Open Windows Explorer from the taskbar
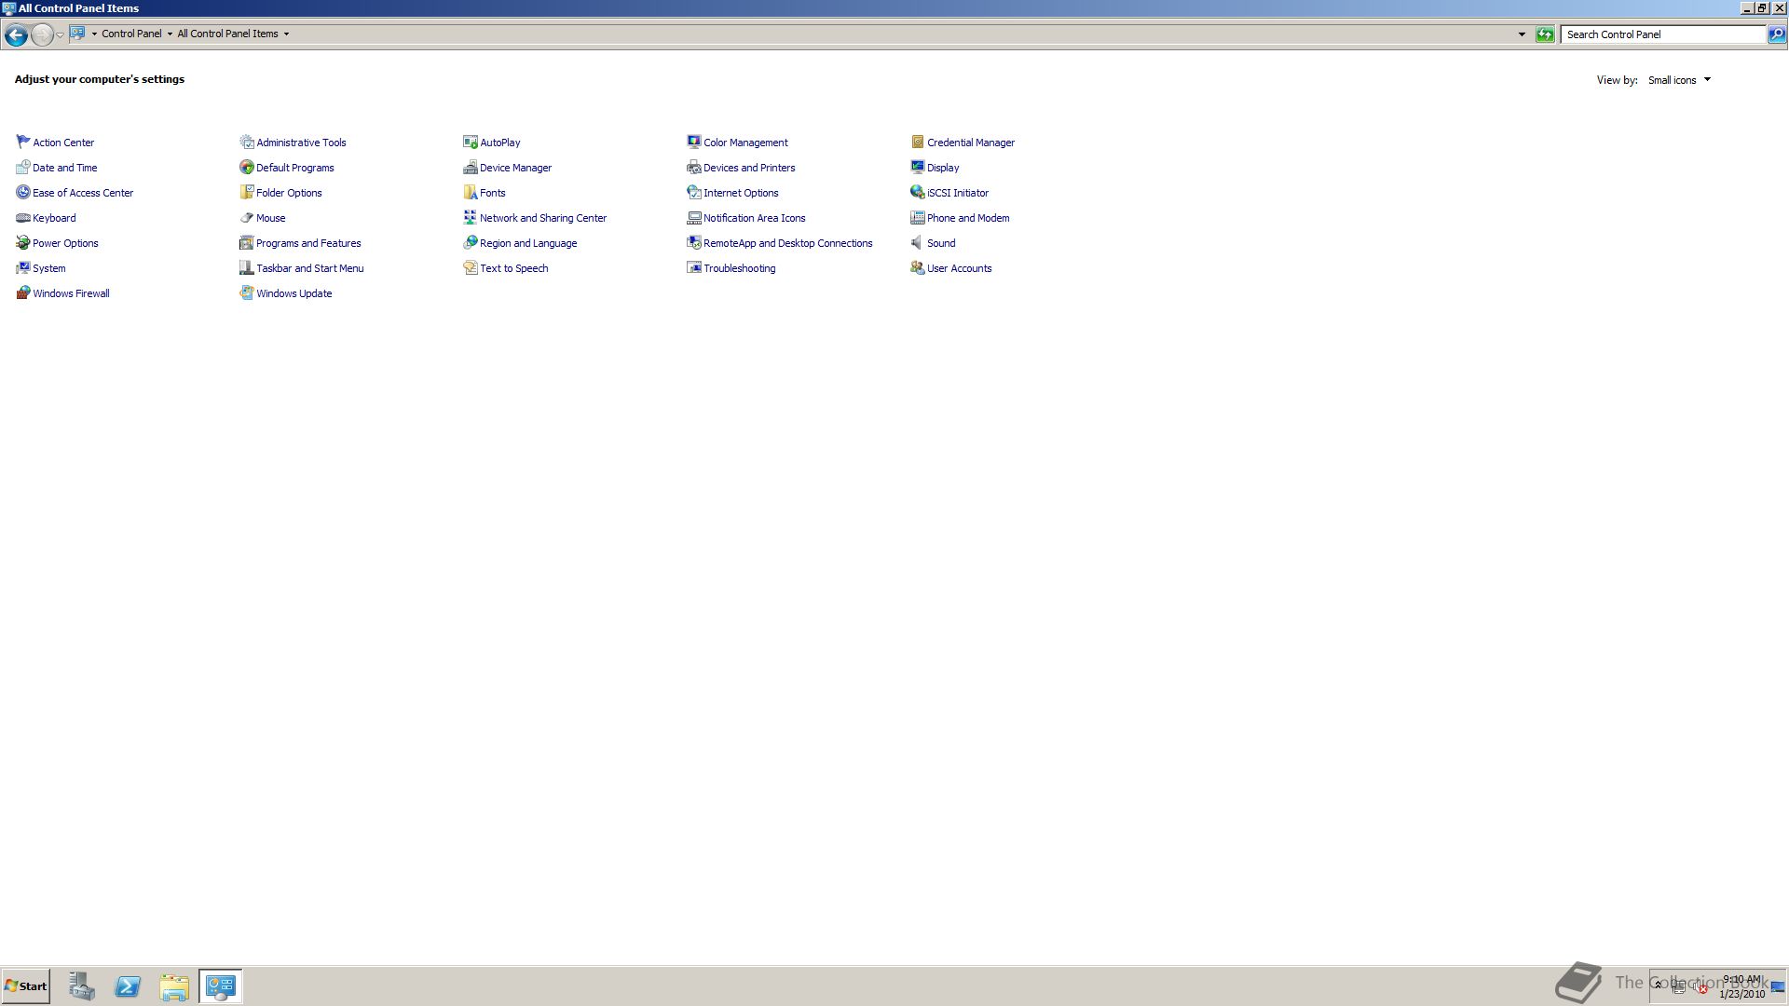Screen dimensions: 1789x1006 [x=174, y=986]
